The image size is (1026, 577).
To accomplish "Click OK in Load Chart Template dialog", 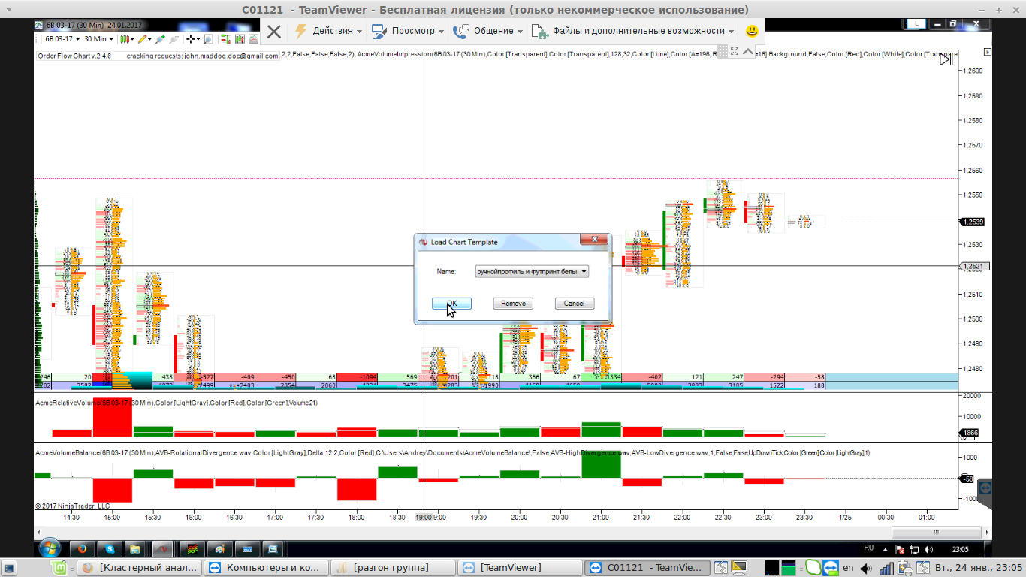I will [451, 304].
